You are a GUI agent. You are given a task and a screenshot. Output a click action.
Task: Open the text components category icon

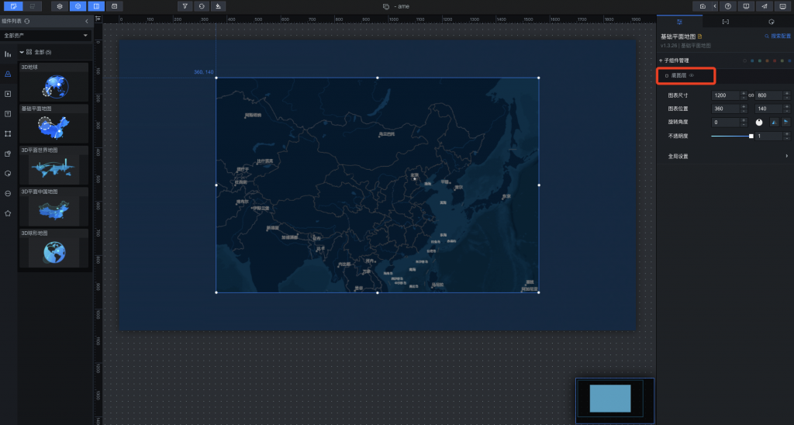(x=8, y=114)
